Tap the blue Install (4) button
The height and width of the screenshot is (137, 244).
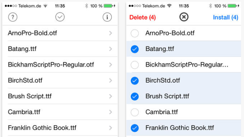pos(225,17)
